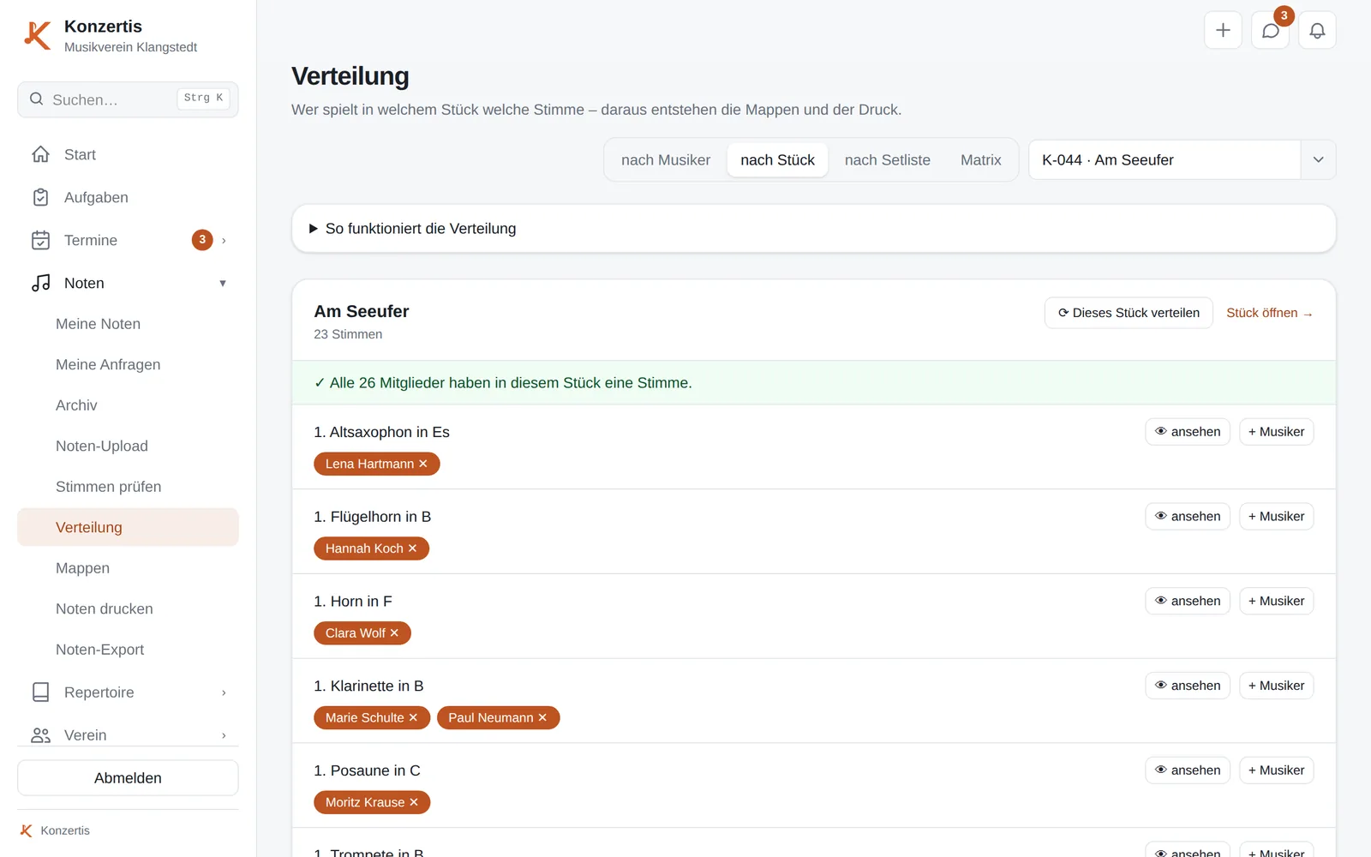This screenshot has height=857, width=1371.
Task: Remove Clara Wolf from Horn in F
Action: (x=394, y=633)
